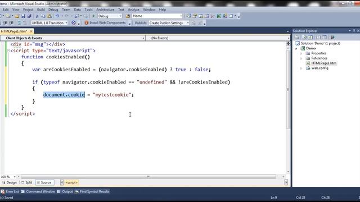Viewport: 360px width, 202px height.
Task: Collapse the script tag outlining region
Action: point(8,50)
